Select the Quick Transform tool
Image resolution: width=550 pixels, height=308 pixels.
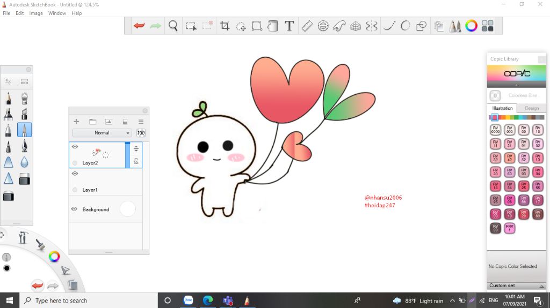pyautogui.click(x=241, y=26)
